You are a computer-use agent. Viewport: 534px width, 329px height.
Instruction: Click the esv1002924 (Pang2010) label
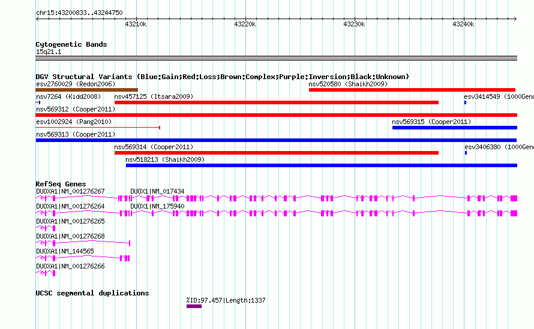click(74, 122)
